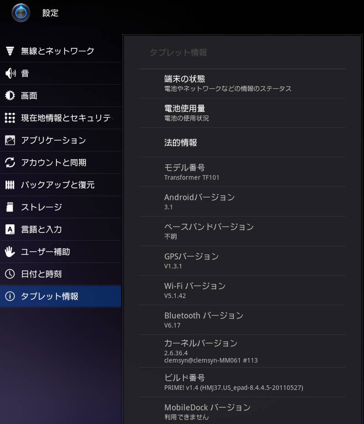Viewport: 364px width, 424px height.
Task: Open アプリケーション using its icon
Action: [x=10, y=140]
